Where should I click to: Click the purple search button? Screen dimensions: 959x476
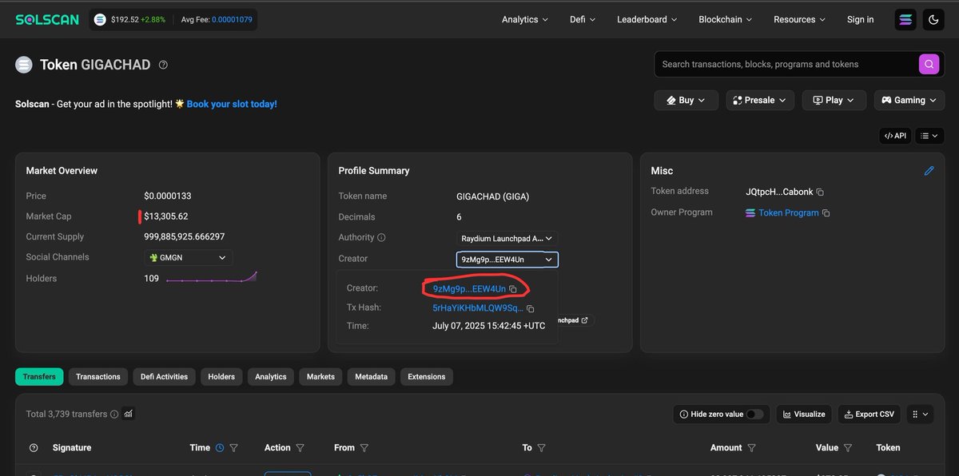click(929, 64)
